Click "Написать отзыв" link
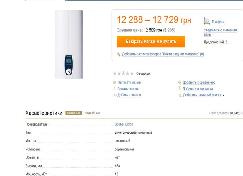Viewport: 243px width, 176px height. [x=129, y=82]
